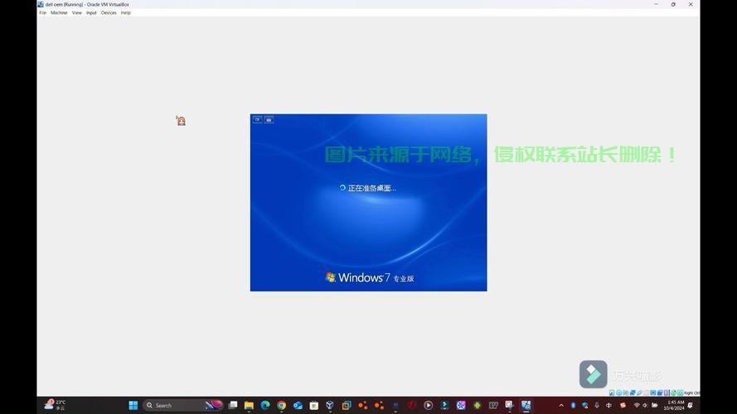
Task: Open the Help menu
Action: click(x=125, y=12)
